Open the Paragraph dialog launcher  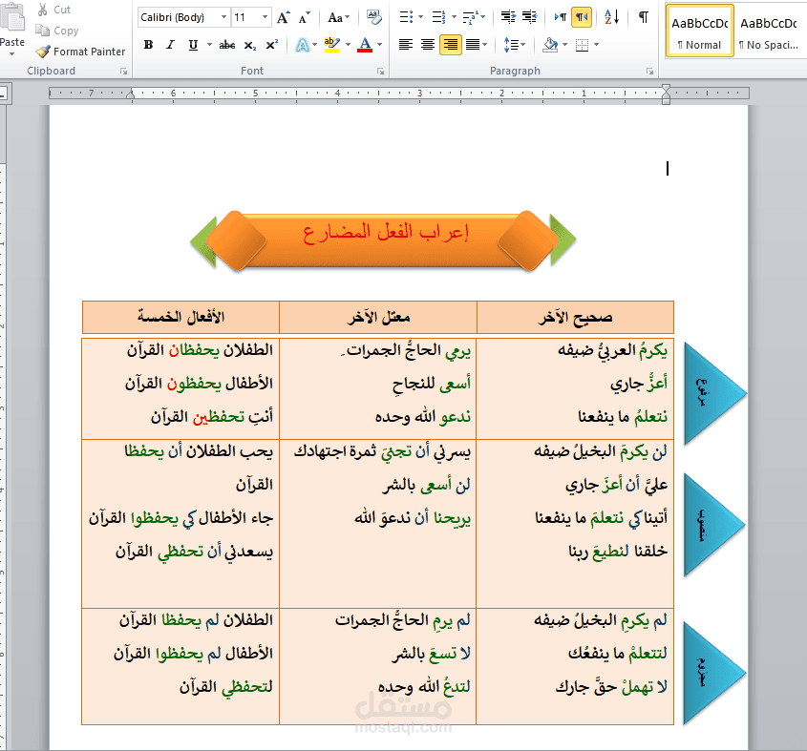650,72
